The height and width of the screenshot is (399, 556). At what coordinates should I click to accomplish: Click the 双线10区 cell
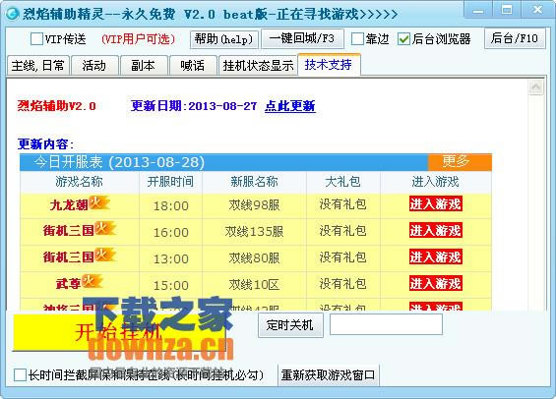[254, 285]
